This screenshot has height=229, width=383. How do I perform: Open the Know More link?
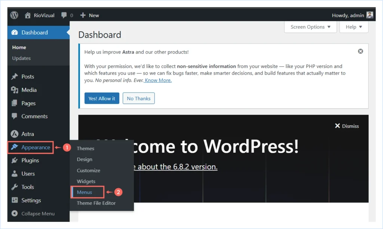tap(157, 80)
